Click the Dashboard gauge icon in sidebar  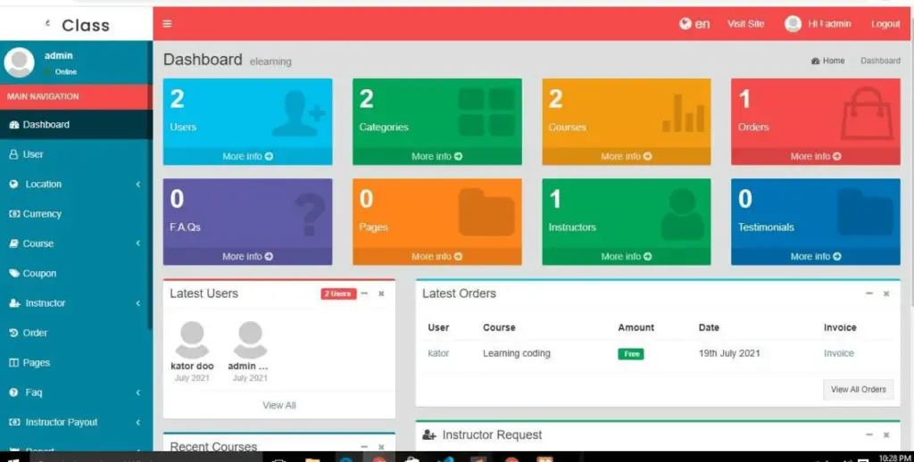14,125
